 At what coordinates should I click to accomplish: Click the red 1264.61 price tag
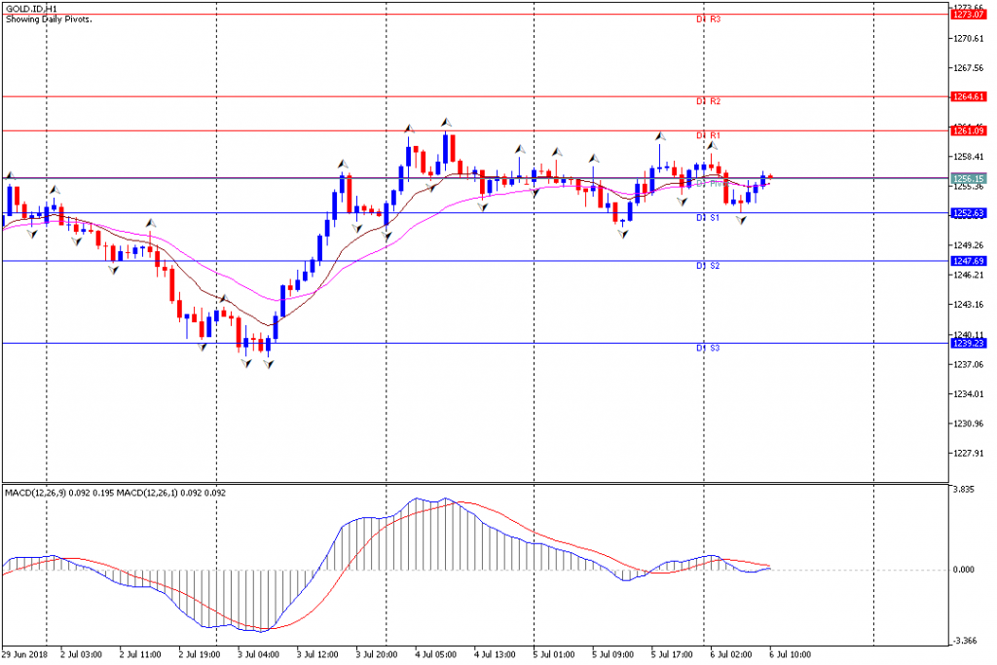click(x=968, y=96)
